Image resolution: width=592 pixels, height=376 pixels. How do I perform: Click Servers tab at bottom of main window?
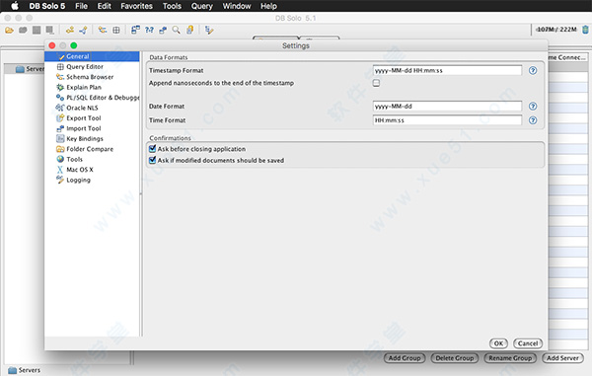(x=24, y=370)
